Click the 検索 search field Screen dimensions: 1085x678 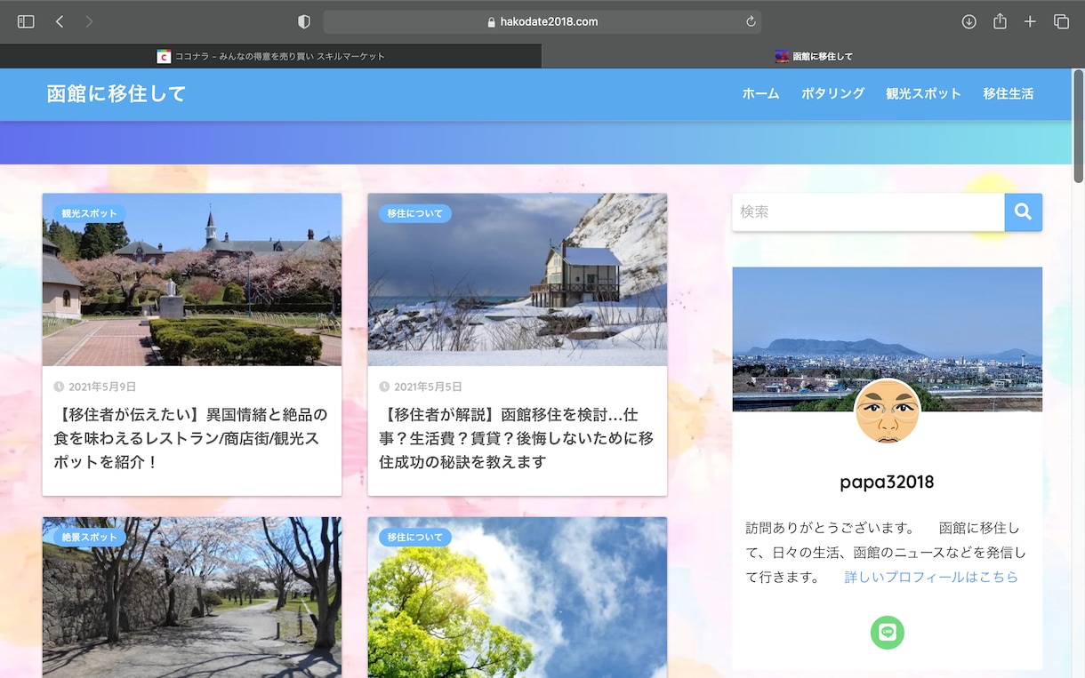pos(868,212)
